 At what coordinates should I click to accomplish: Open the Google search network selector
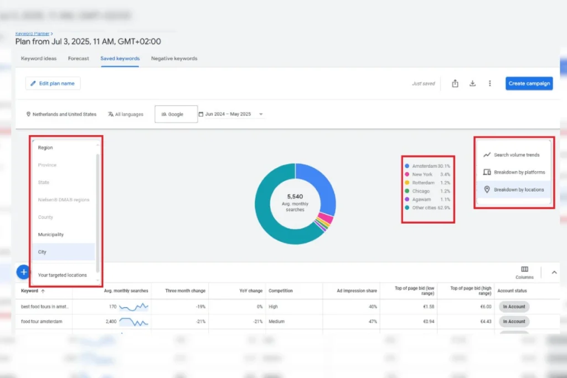point(176,115)
